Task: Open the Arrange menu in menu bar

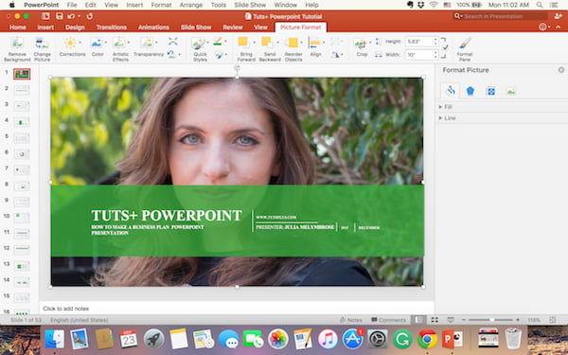Action: click(191, 5)
